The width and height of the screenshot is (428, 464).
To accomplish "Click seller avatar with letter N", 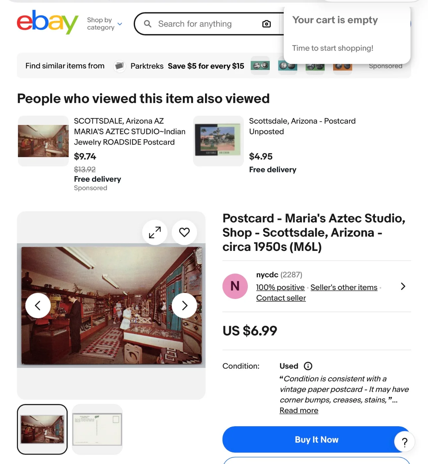I will click(235, 286).
